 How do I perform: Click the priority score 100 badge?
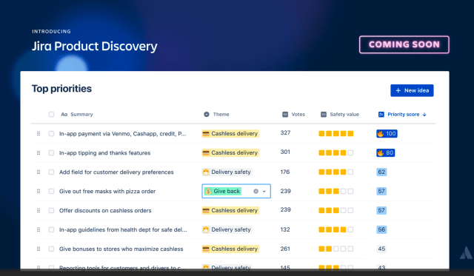[387, 133]
